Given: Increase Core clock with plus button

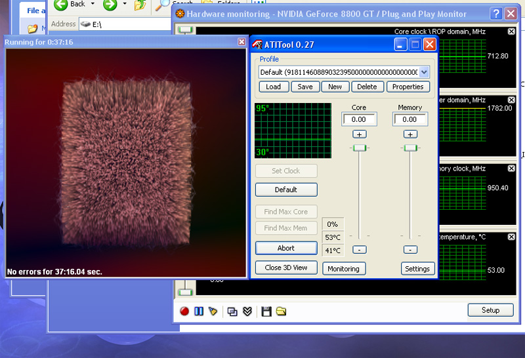Looking at the screenshot, I should click(359, 134).
